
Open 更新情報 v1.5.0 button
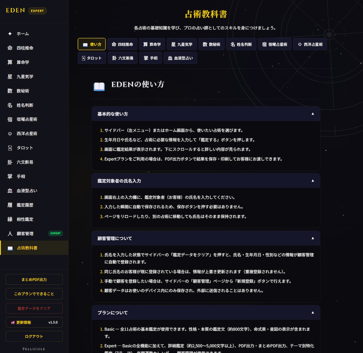(x=34, y=322)
